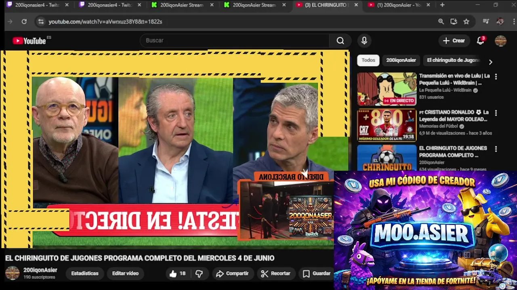The height and width of the screenshot is (290, 517).
Task: Click title EL CHIRINGUITO DE JUGONES PROGRAMA COMPLETO suggestion
Action: (x=453, y=151)
